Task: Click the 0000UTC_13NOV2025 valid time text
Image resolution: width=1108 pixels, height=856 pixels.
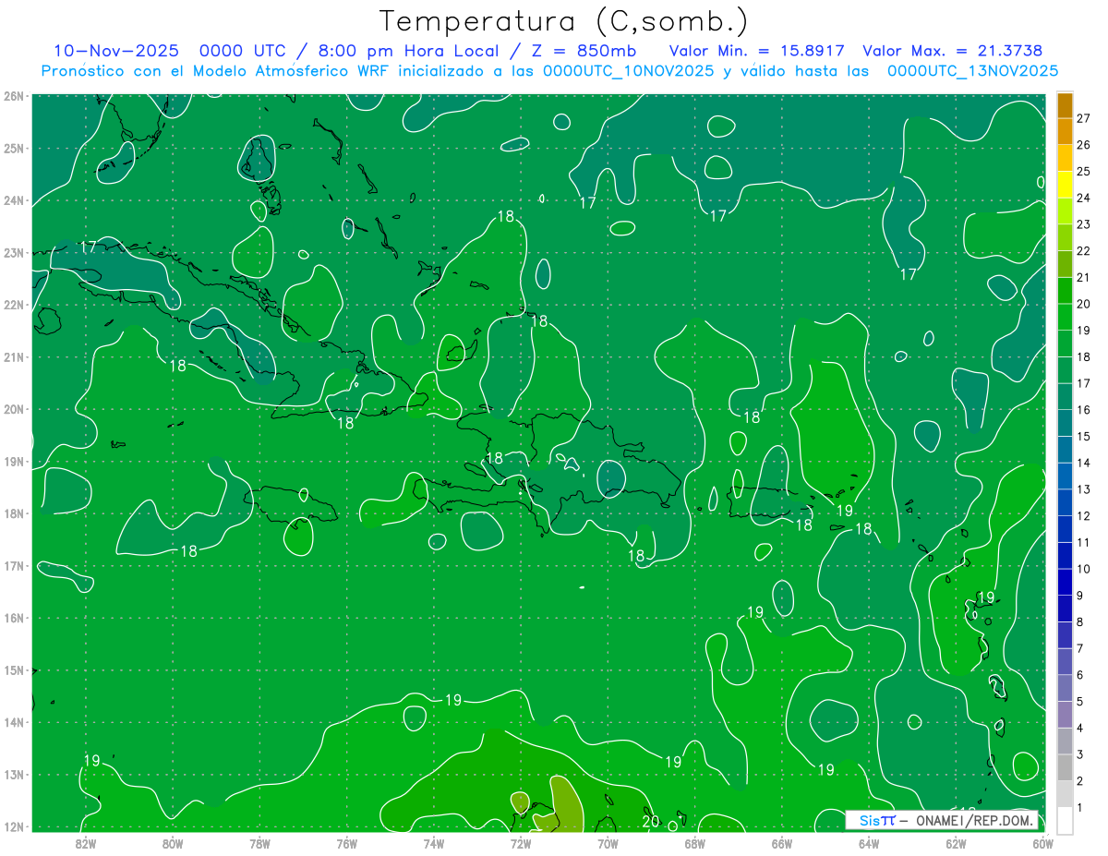Action: click(972, 70)
